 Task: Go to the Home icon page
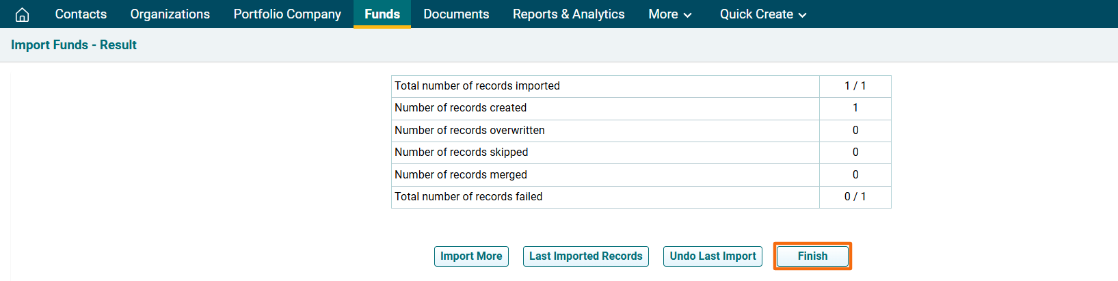[22, 14]
